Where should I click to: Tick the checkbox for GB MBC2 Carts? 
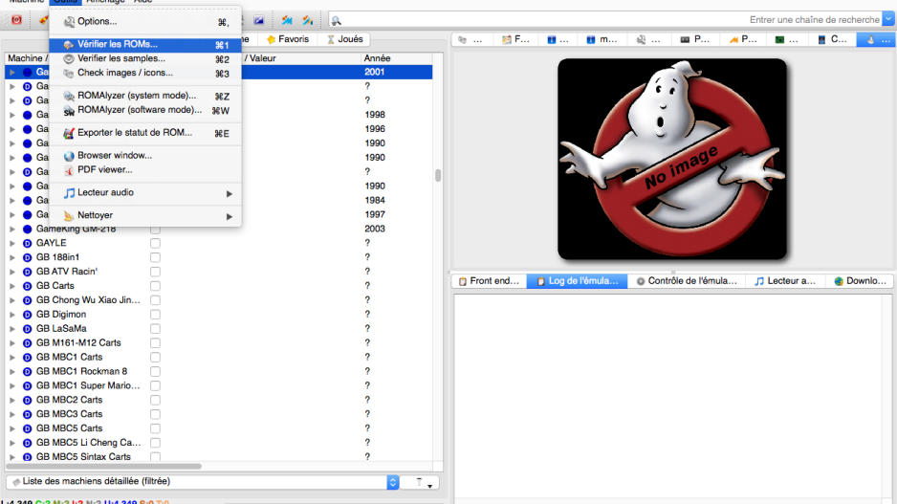coord(155,400)
